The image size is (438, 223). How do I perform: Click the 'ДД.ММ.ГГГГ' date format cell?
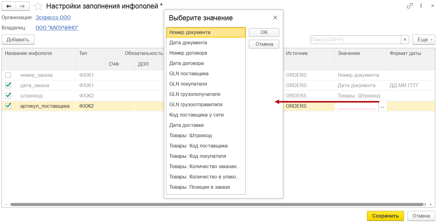[411, 85]
